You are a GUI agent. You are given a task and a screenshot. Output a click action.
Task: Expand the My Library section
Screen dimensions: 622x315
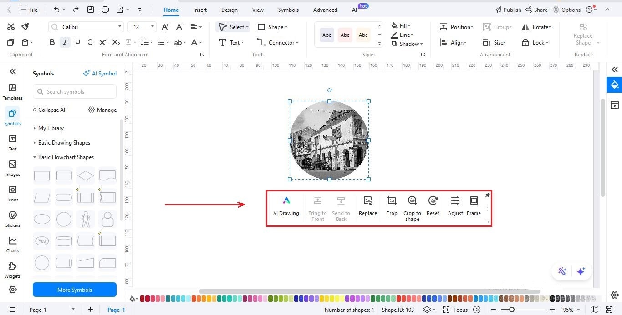(x=51, y=128)
